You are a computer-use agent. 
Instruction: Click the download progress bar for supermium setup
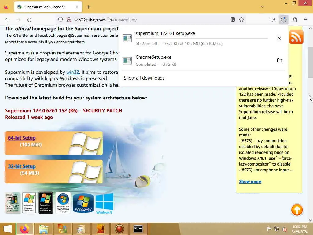point(201,38)
